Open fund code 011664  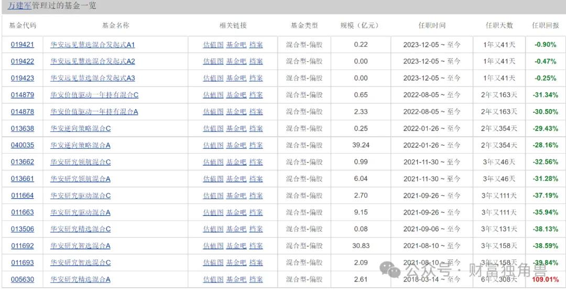[23, 196]
